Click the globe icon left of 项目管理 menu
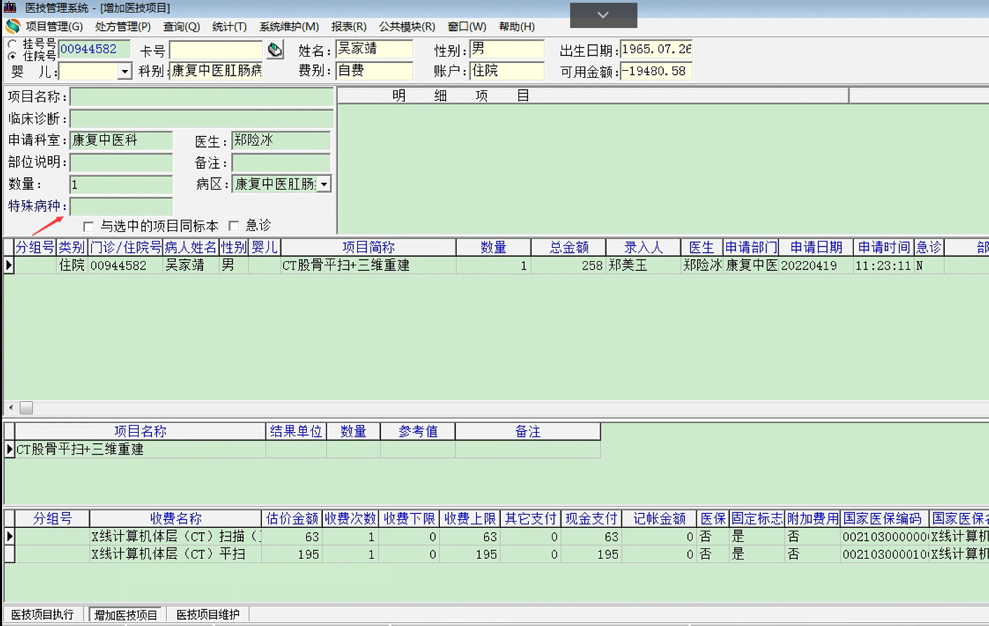989x626 pixels. [13, 27]
